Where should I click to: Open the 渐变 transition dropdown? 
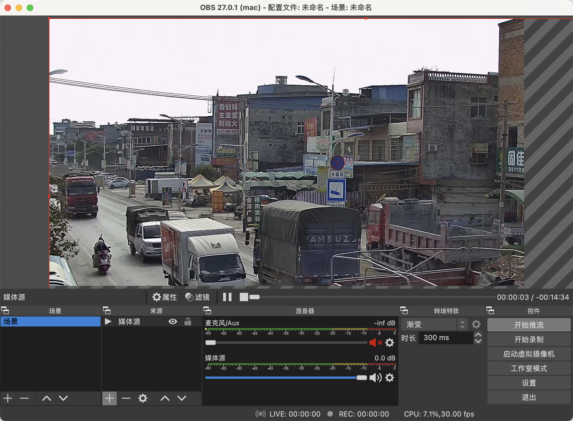434,324
